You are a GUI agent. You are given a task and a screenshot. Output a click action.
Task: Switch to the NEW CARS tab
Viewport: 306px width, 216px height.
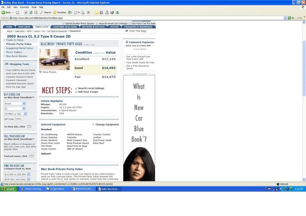24,27
